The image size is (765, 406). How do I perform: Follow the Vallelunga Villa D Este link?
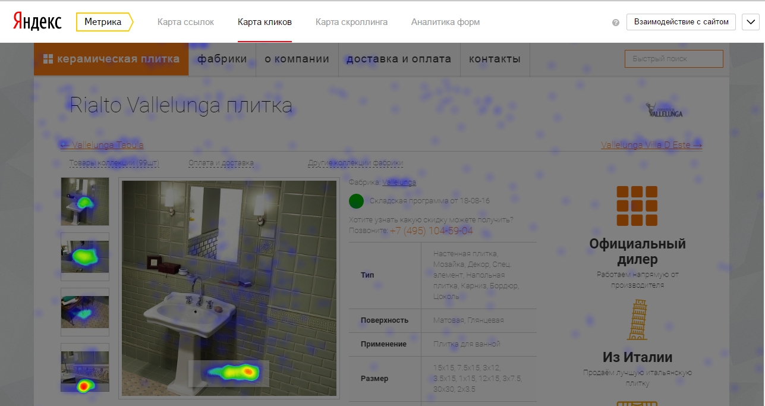[651, 144]
